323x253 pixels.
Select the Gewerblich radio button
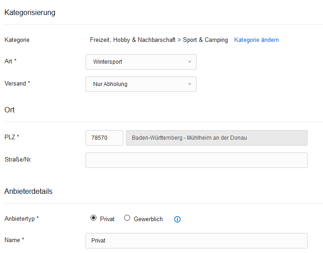[127, 218]
